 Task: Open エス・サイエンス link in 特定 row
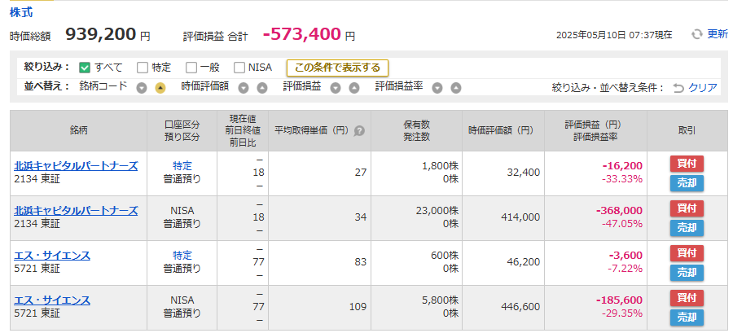click(52, 256)
